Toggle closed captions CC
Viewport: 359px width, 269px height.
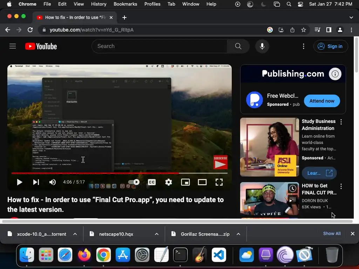pos(151,182)
